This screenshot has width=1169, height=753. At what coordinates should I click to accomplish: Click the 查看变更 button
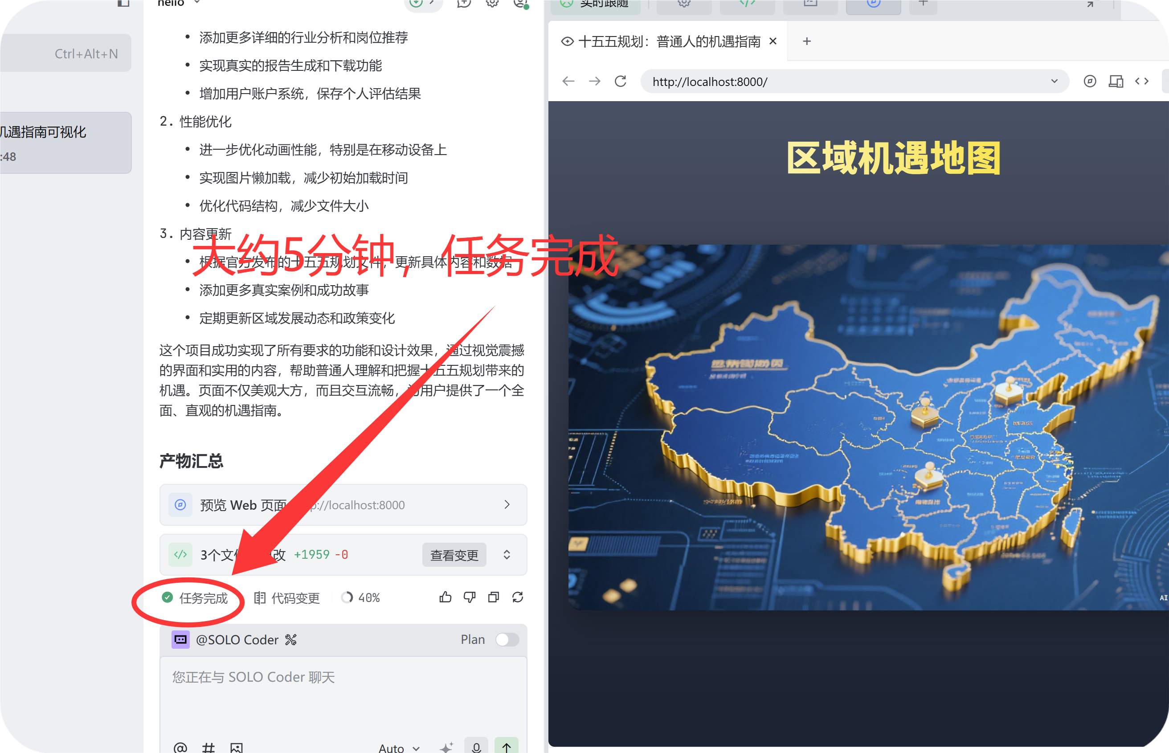coord(454,555)
